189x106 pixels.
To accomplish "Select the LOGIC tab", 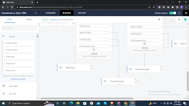I will tap(29, 19).
